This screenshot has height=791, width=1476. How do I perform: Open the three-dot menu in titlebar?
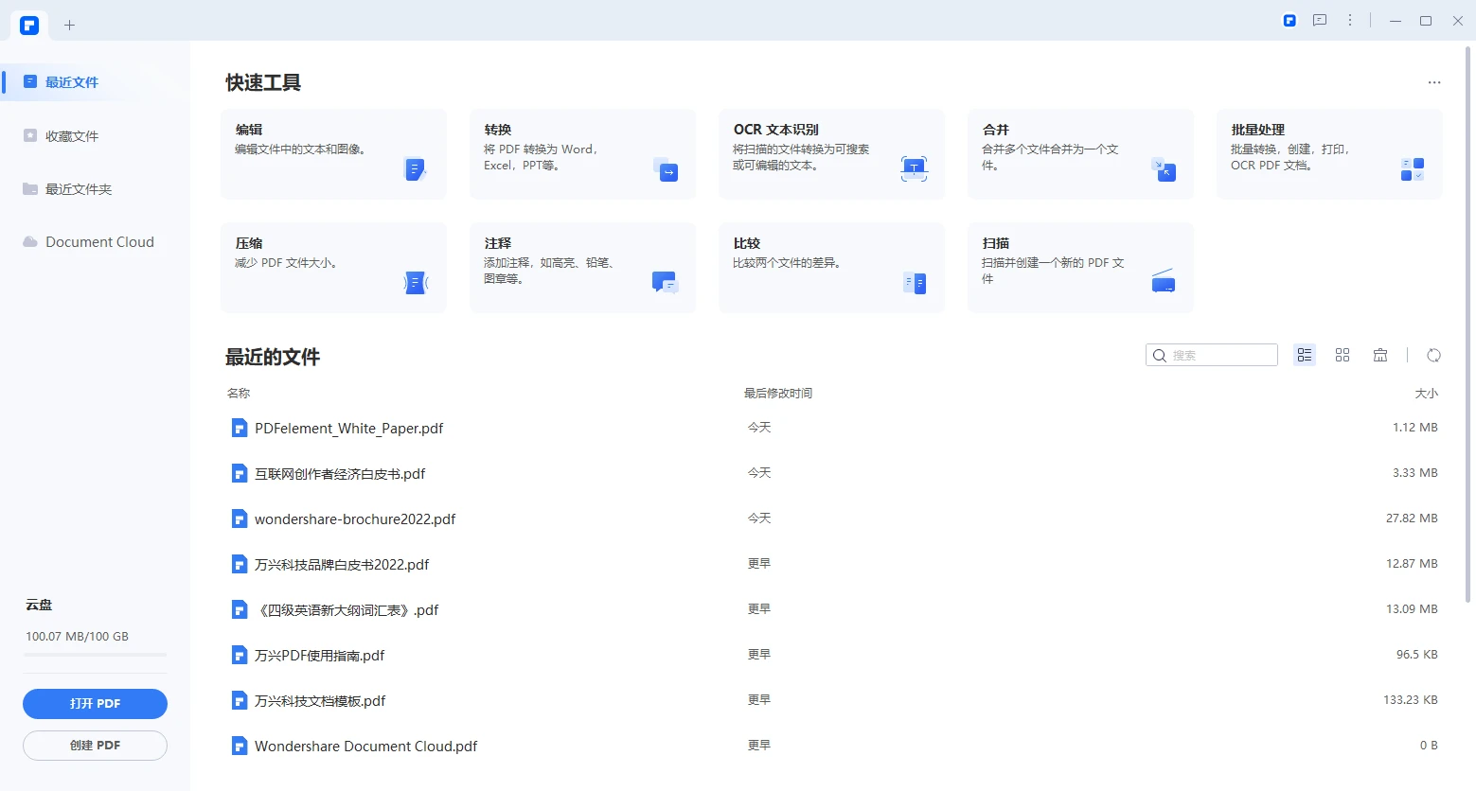click(x=1349, y=20)
